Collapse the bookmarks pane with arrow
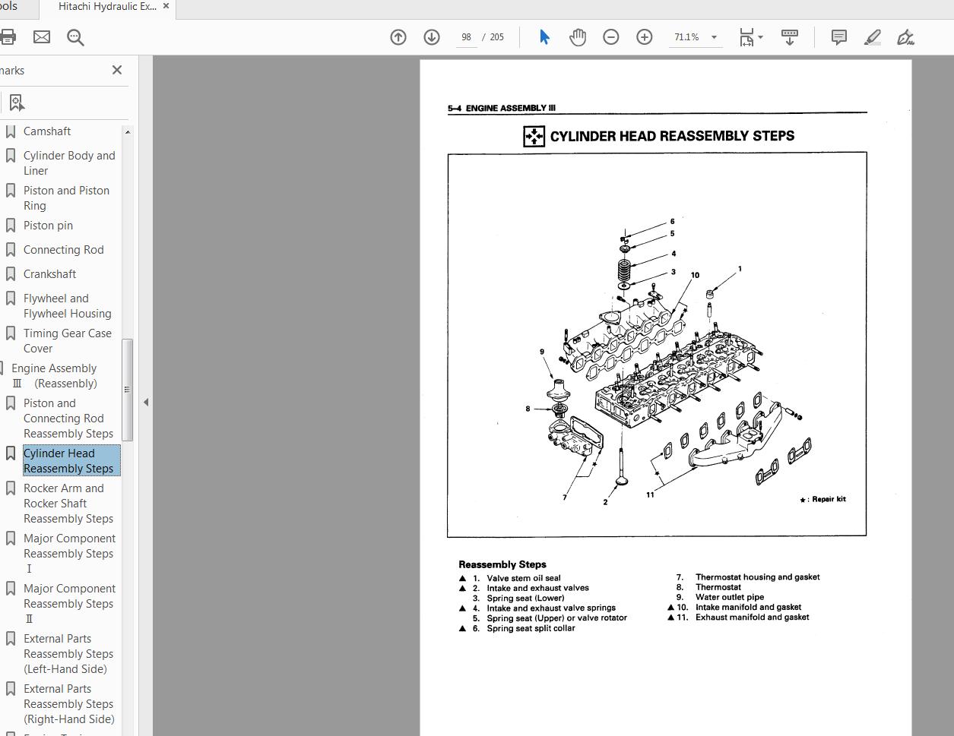This screenshot has height=736, width=954. 146,402
